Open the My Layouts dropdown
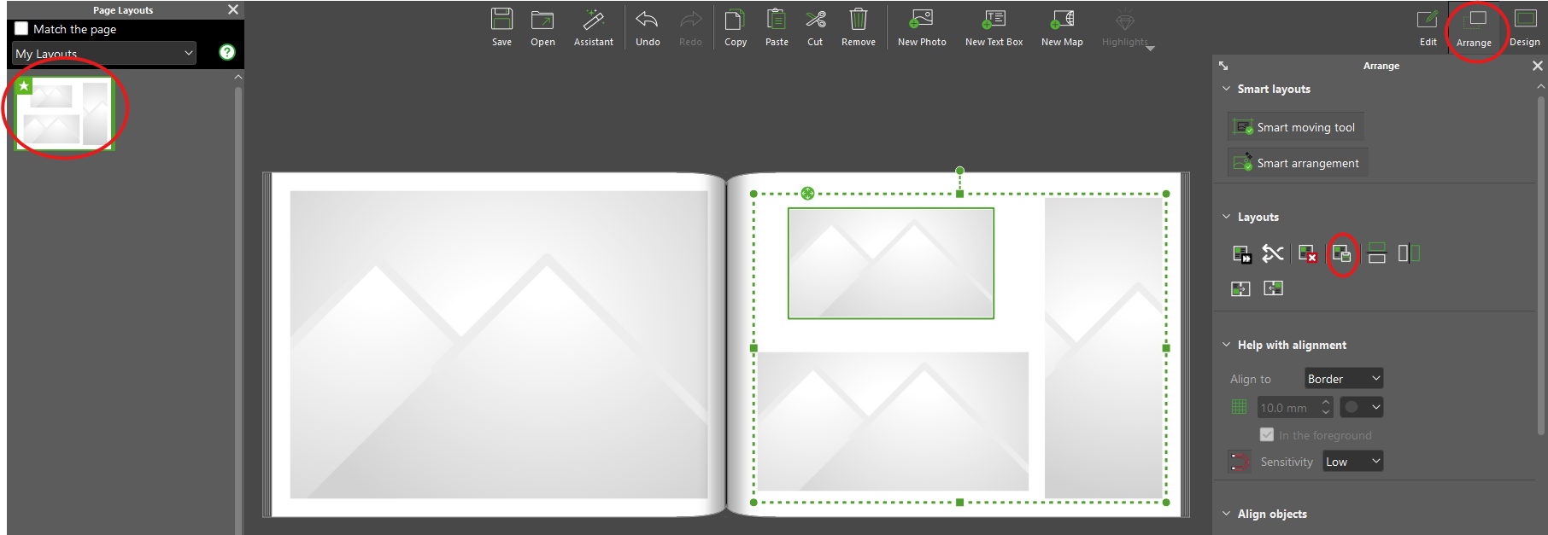 104,53
